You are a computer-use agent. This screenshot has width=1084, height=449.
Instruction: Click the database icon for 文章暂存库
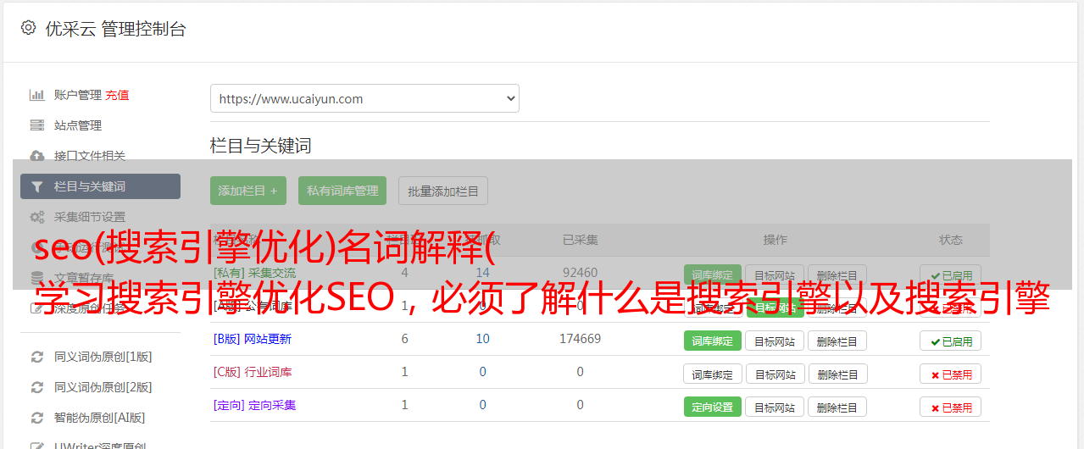tap(37, 277)
